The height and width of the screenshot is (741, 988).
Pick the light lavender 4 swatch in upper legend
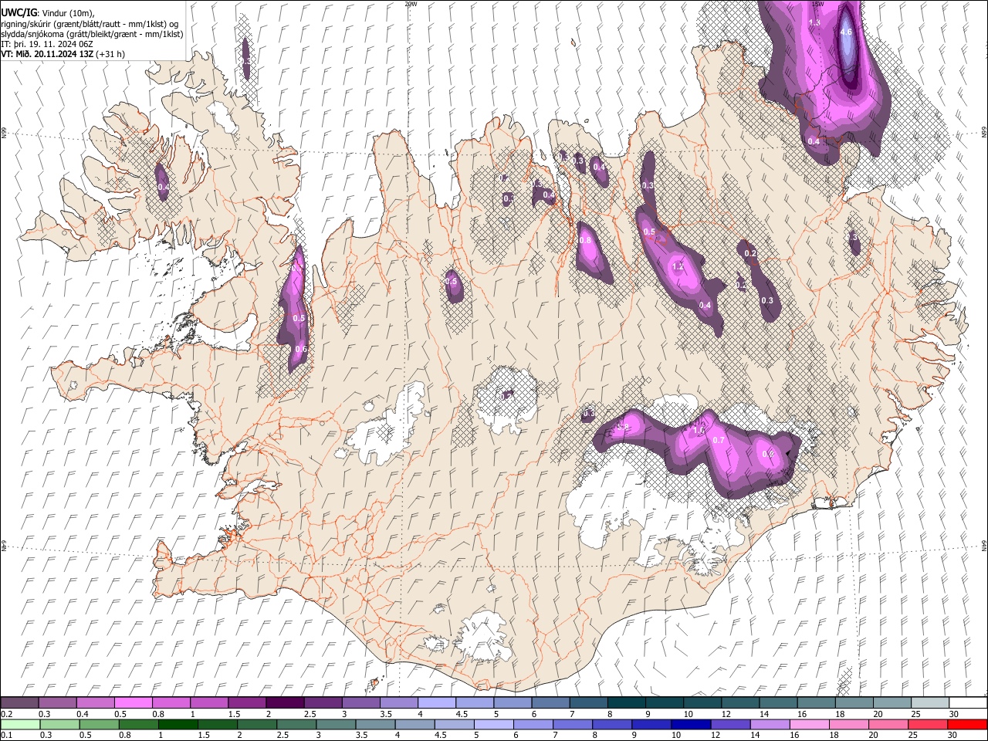(x=436, y=702)
